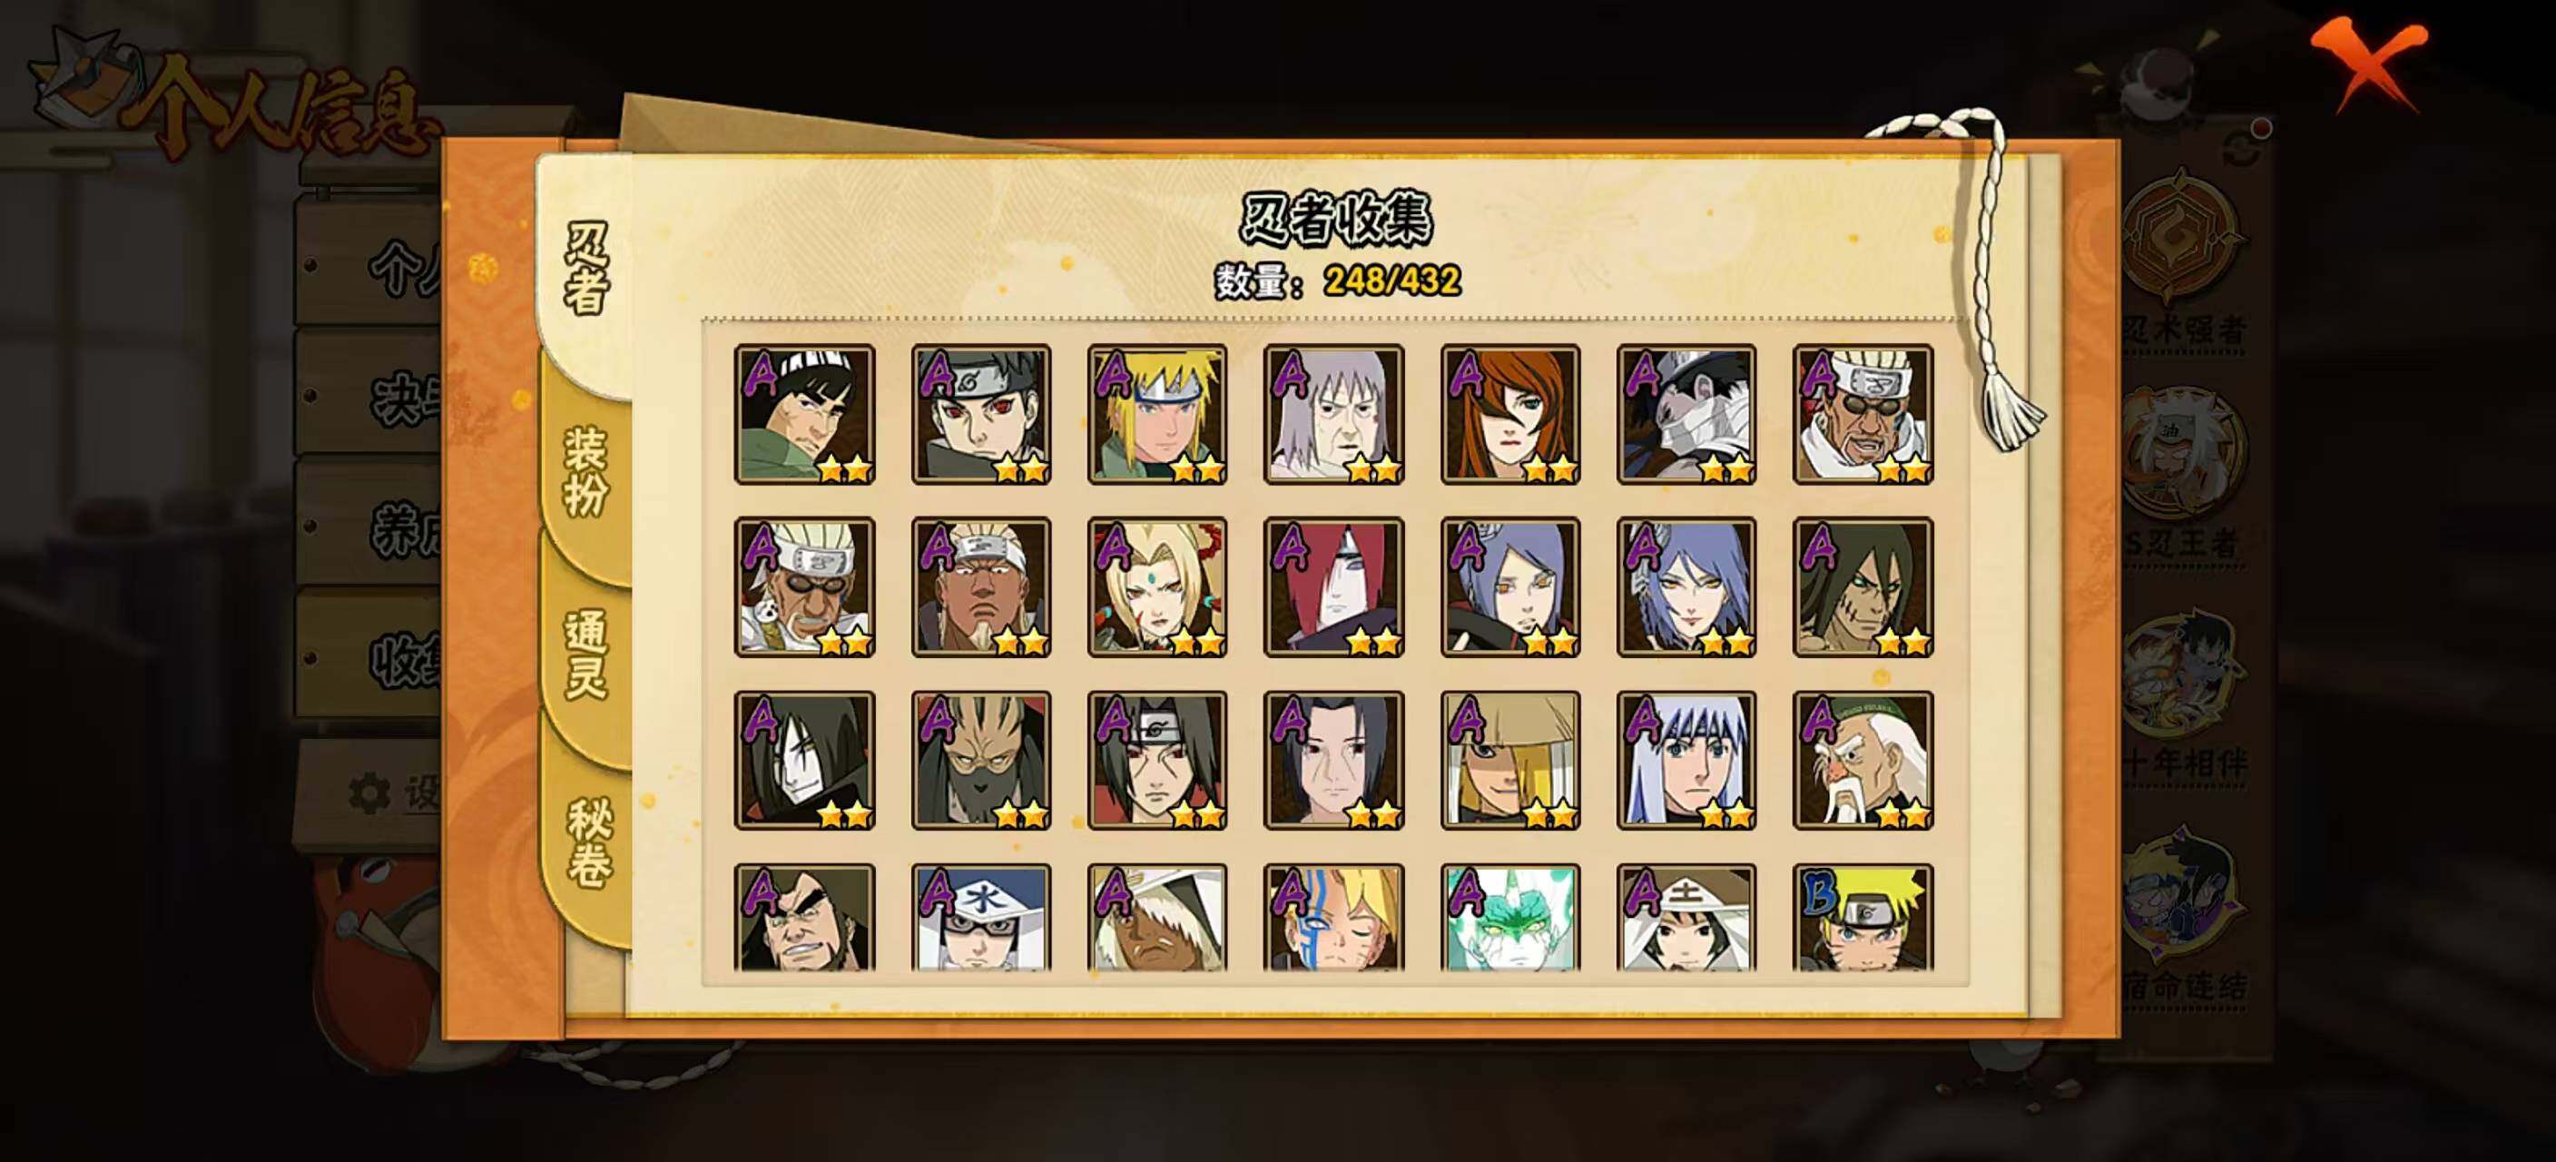
Task: Open Tsunade portrait with forehead diamond
Action: coord(1157,586)
